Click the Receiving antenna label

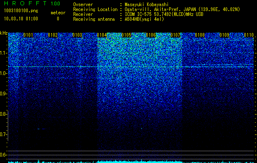pos(94,19)
